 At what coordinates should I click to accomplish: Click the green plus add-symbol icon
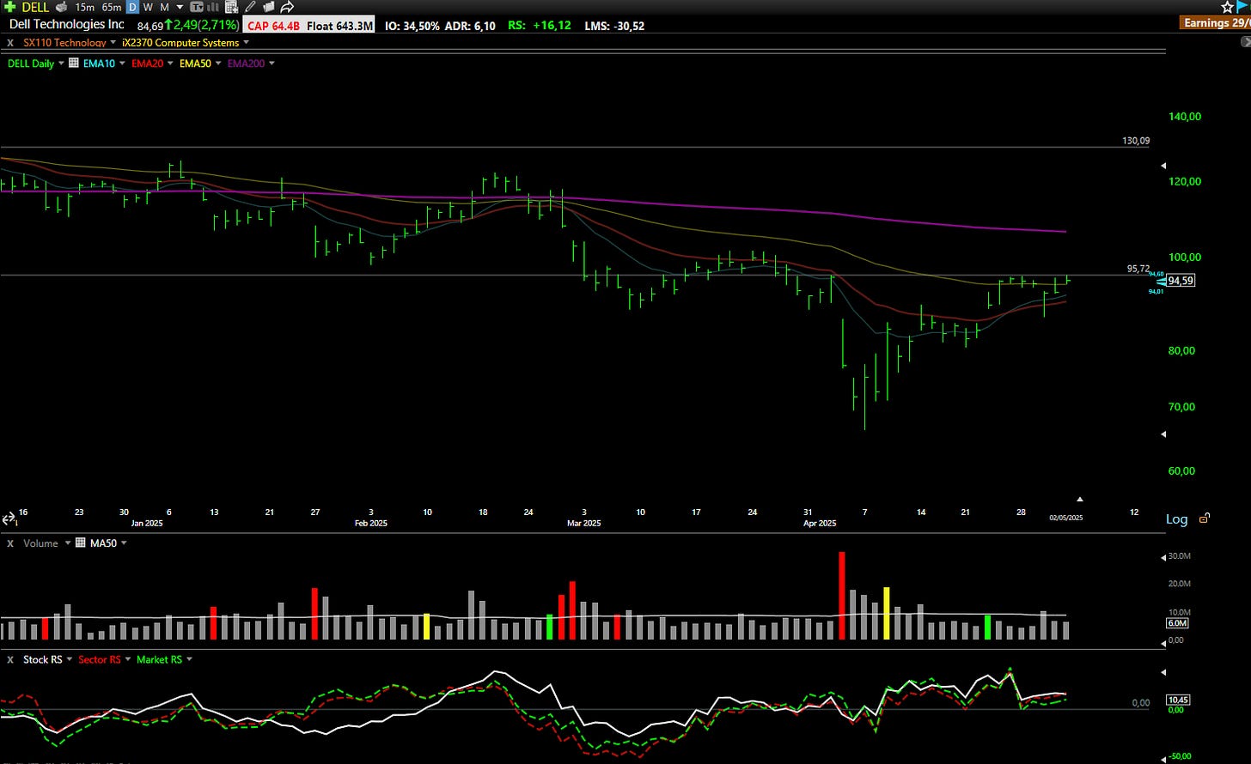(9, 7)
